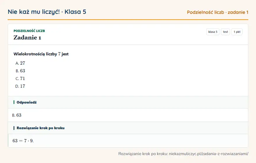
Task: Click the 'test' tag
Action: click(x=225, y=32)
